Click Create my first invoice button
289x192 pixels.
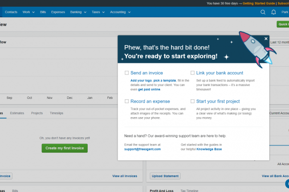(65, 148)
